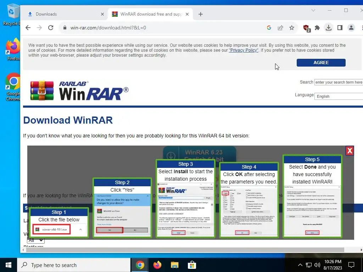Open the Privacy Policy link
Viewport: 363px width, 272px height.
point(243,50)
